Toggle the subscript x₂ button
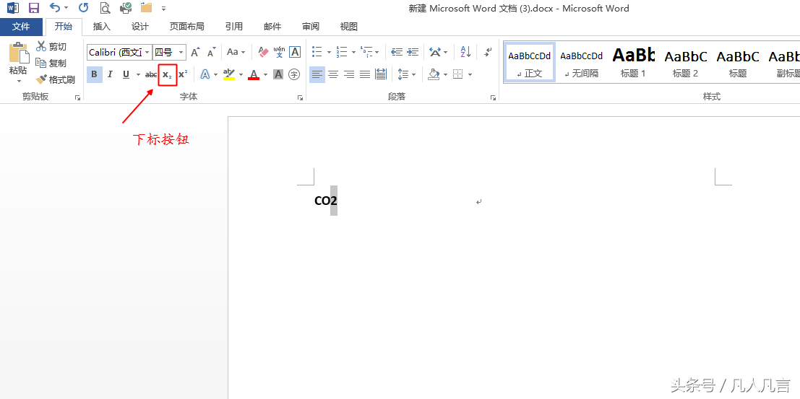The image size is (800, 399). 168,75
